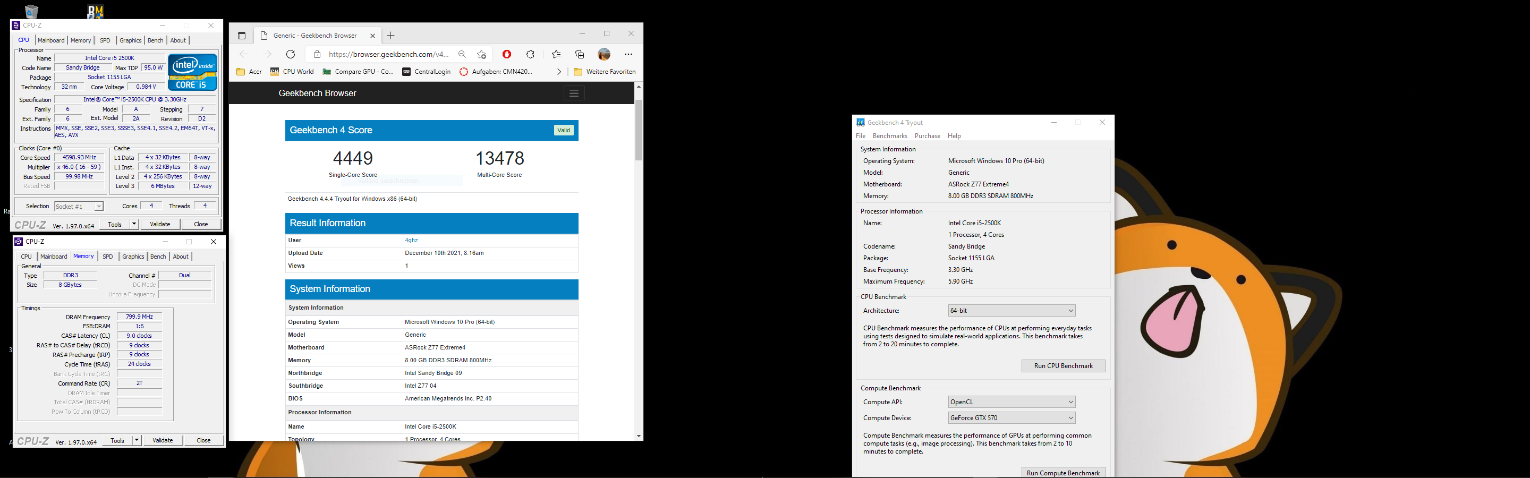Click Tools button in top CPU-Z window
Screen dimensions: 1530x478
pyautogui.click(x=115, y=224)
